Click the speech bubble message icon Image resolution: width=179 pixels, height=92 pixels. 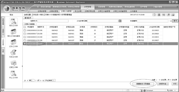(164, 15)
